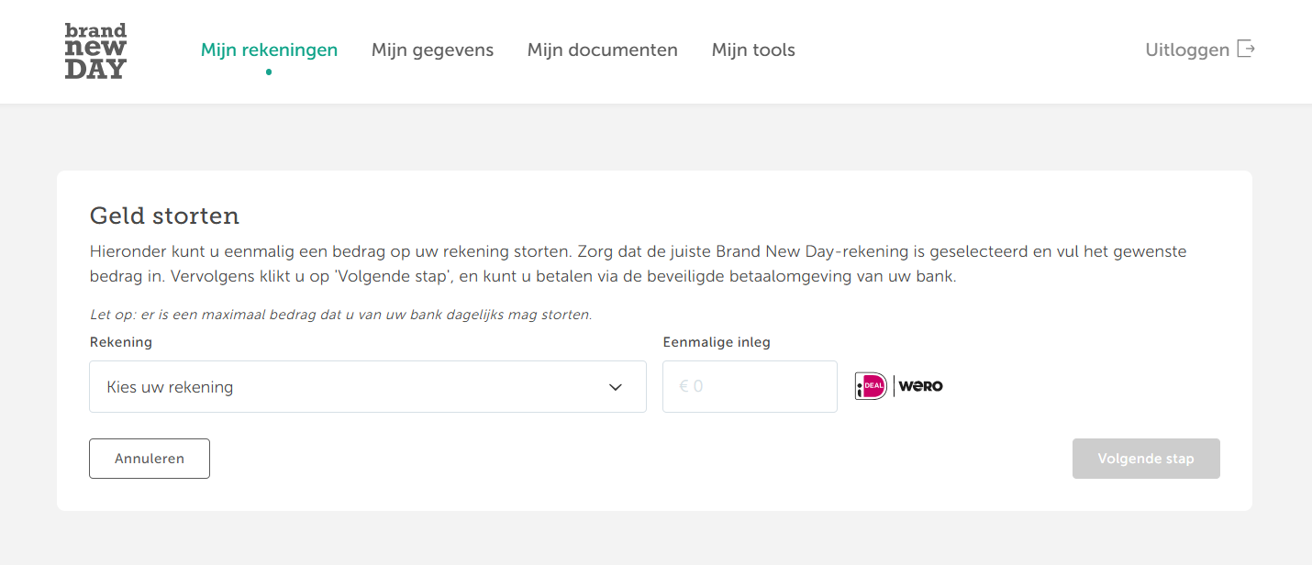Viewport: 1312px width, 565px height.
Task: Focus the Eenmalige inleg amount field
Action: pyautogui.click(x=750, y=387)
